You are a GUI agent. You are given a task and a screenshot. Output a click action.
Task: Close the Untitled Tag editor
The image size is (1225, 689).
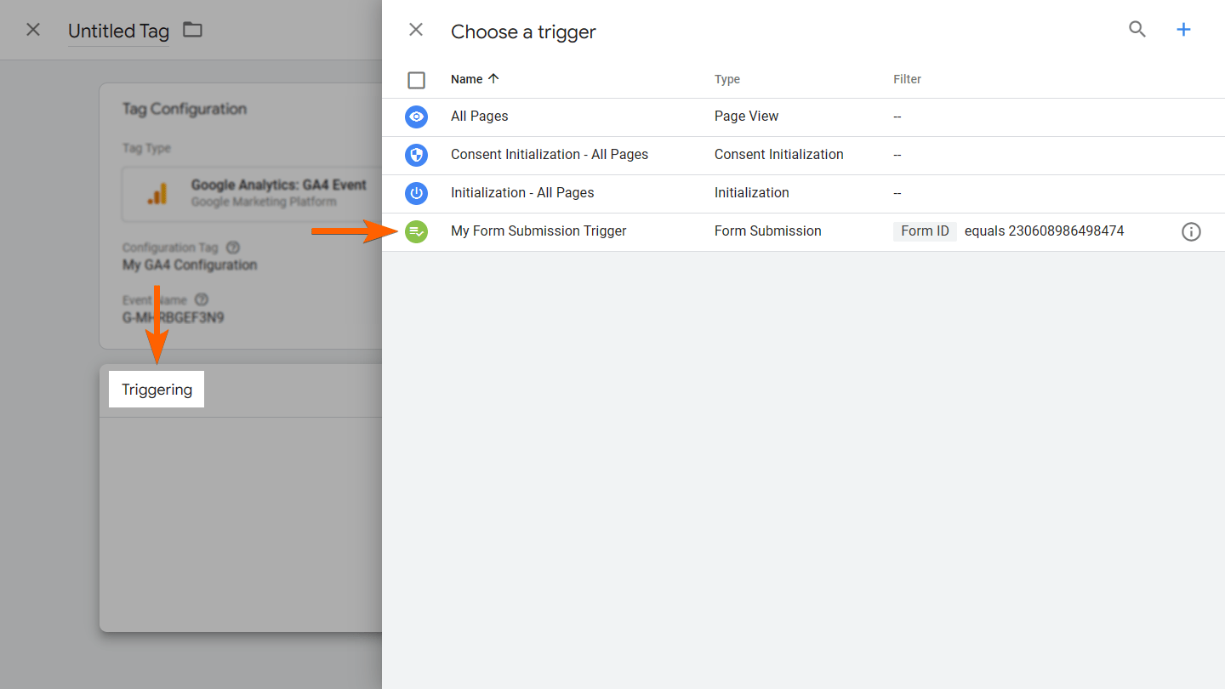pos(33,30)
